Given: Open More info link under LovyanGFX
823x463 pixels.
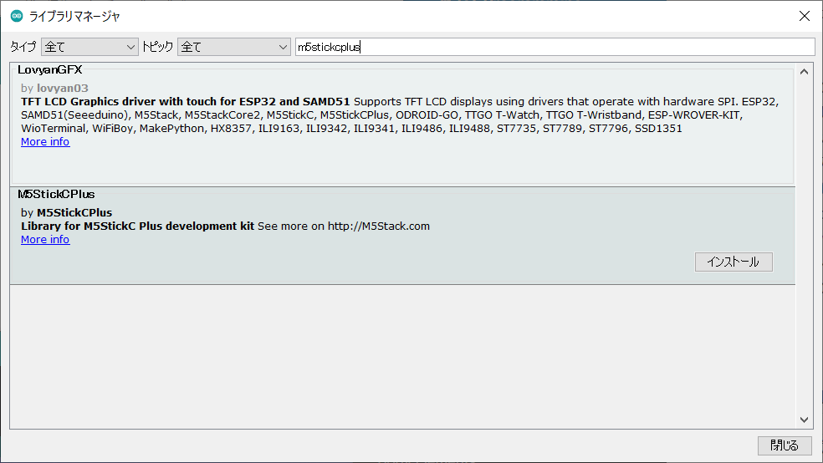Looking at the screenshot, I should (45, 142).
